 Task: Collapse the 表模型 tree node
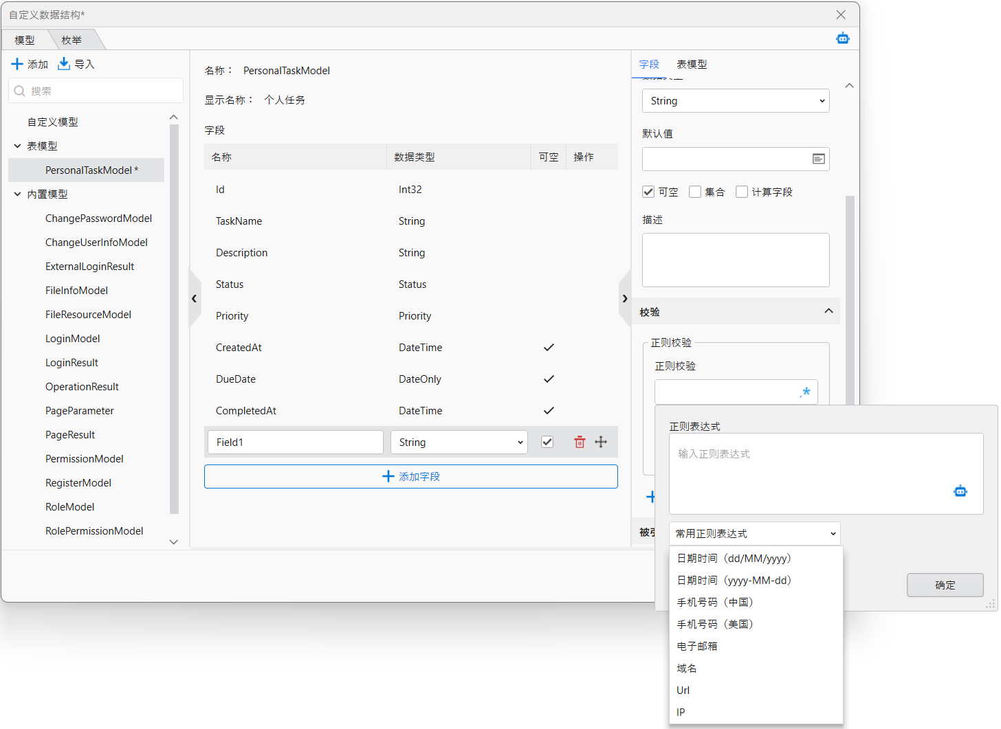(18, 146)
